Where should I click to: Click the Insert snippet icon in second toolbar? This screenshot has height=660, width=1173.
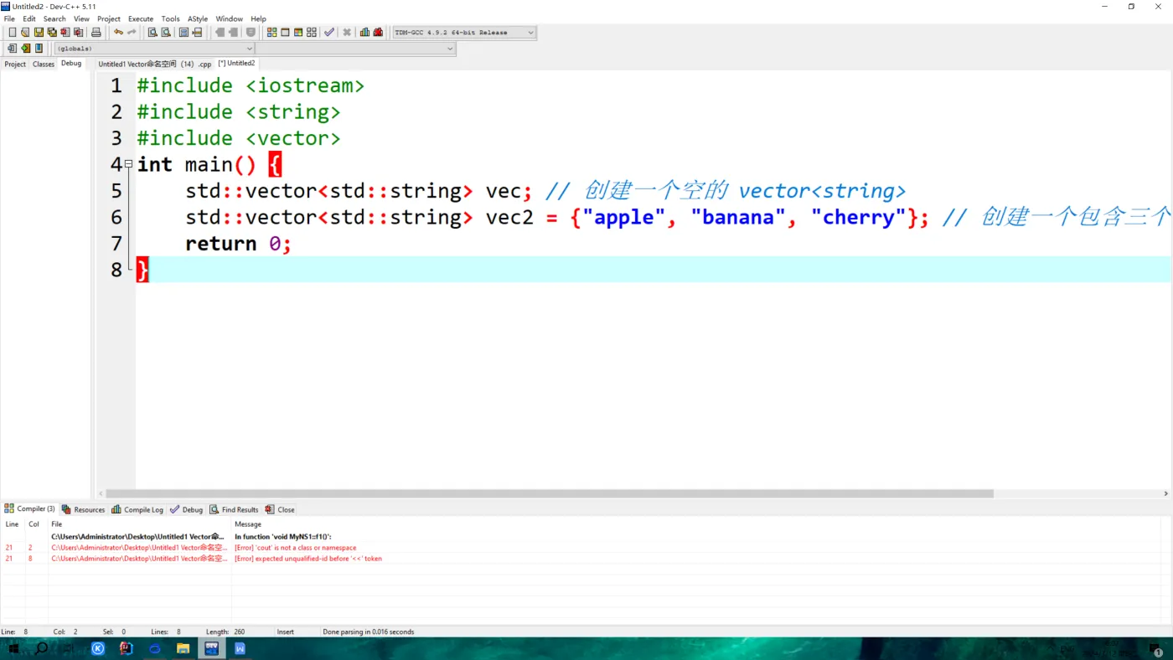(12, 49)
